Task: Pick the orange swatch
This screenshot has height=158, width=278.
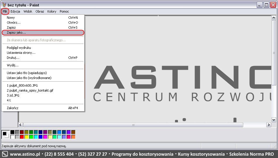Action: (x=73, y=137)
